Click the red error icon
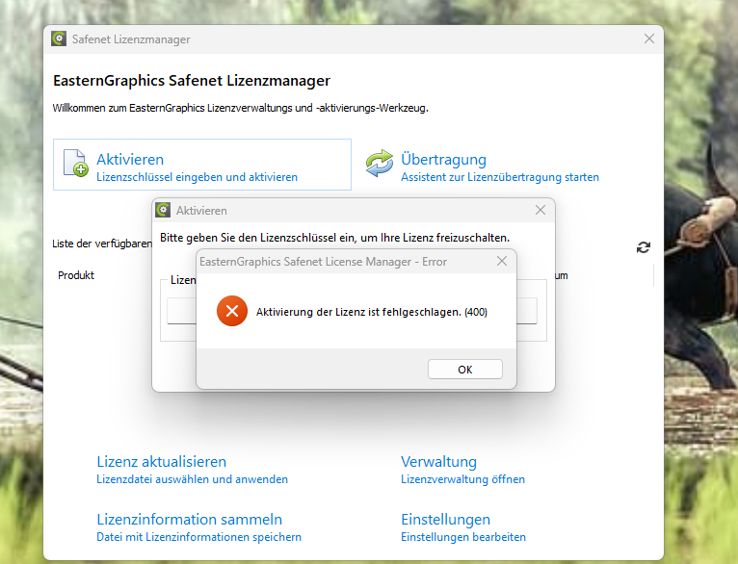Image resolution: width=738 pixels, height=564 pixels. click(232, 311)
